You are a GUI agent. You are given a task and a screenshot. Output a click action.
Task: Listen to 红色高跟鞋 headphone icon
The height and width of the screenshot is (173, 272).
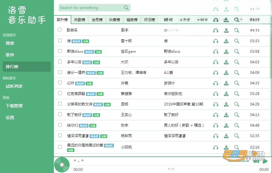(216, 94)
